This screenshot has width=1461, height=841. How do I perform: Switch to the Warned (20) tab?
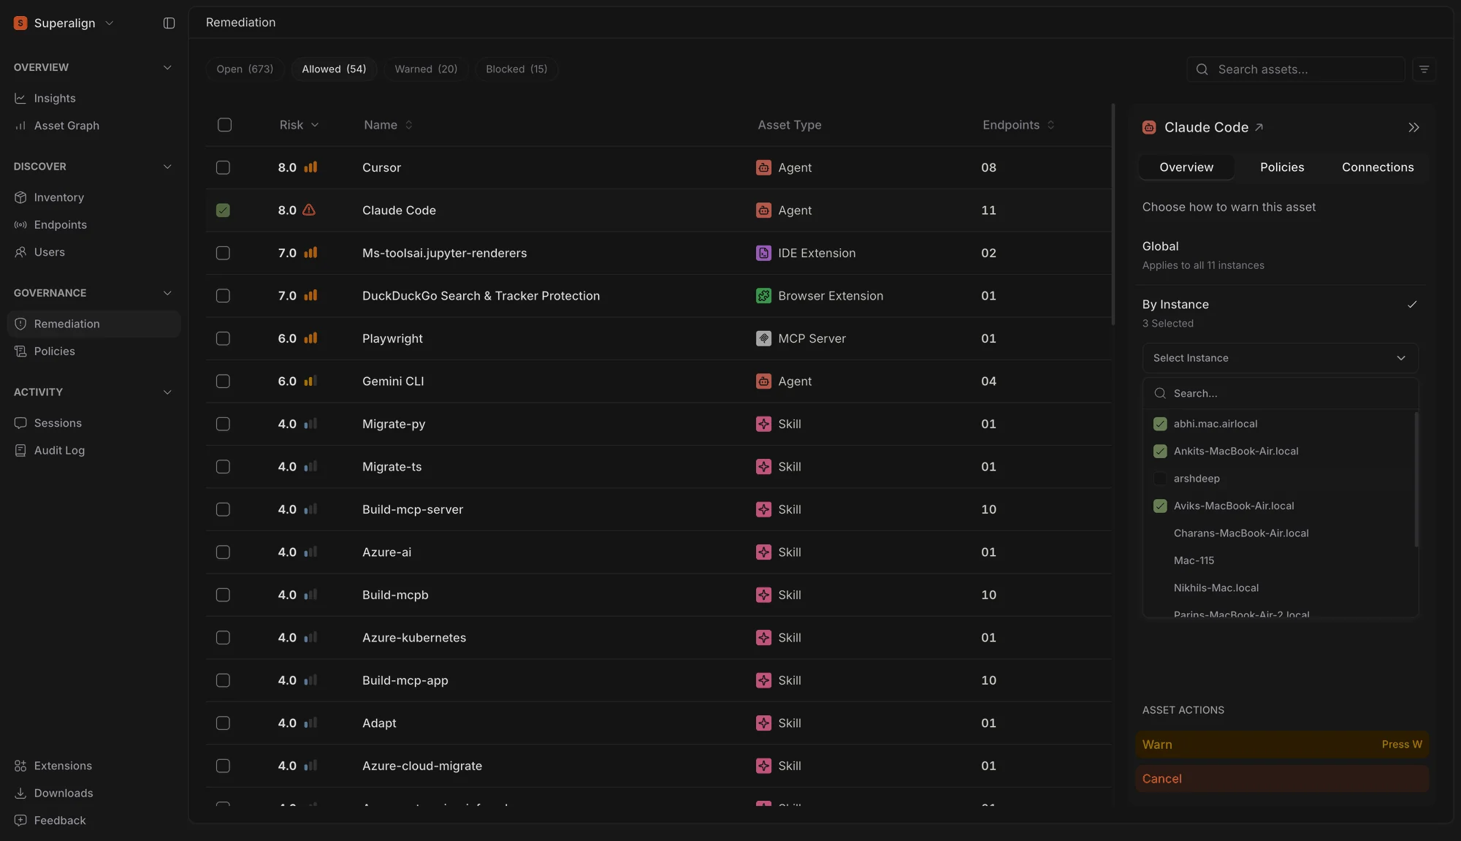point(426,69)
